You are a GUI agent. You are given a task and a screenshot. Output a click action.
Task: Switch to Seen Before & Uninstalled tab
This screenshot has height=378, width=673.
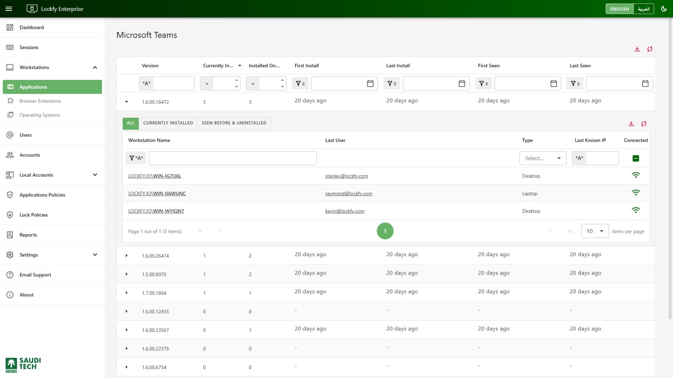tap(234, 123)
